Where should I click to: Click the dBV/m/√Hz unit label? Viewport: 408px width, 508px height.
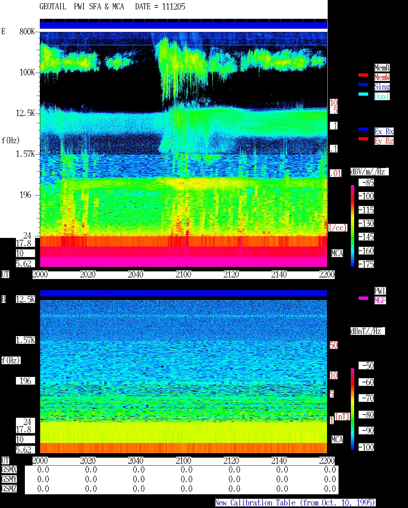coord(369,172)
